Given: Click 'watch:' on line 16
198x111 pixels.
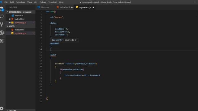Looking at the screenshot, I should click(x=54, y=55).
